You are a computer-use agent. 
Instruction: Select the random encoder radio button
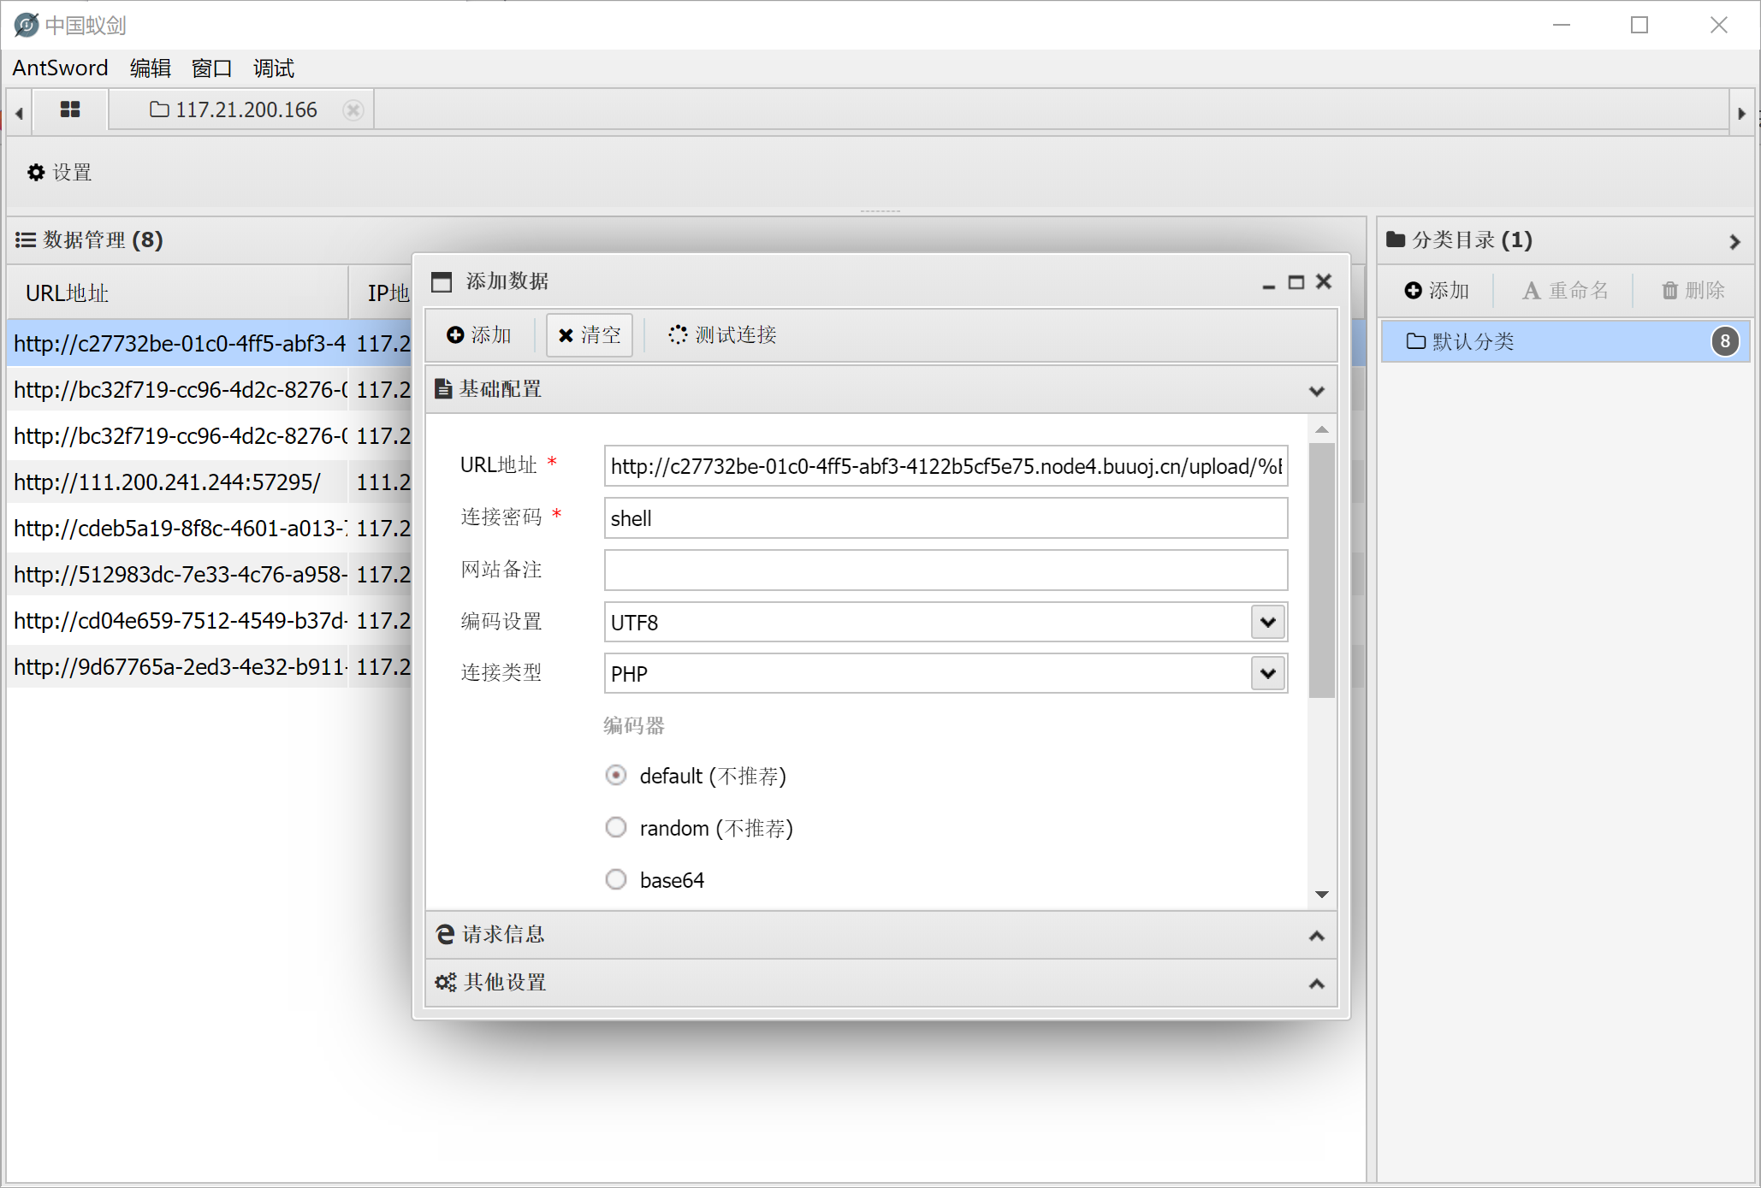616,828
